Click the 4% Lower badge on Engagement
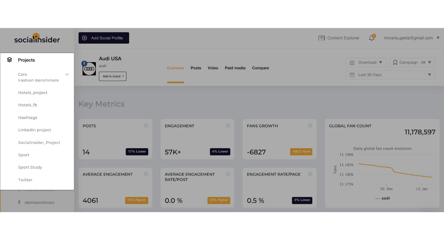The width and height of the screenshot is (444, 240). tap(220, 151)
